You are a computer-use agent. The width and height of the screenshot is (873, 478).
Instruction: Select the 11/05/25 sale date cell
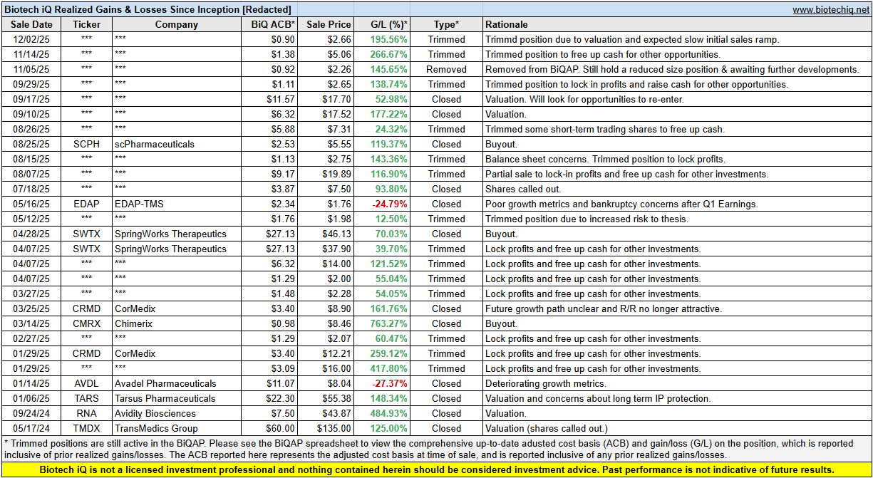pos(31,69)
